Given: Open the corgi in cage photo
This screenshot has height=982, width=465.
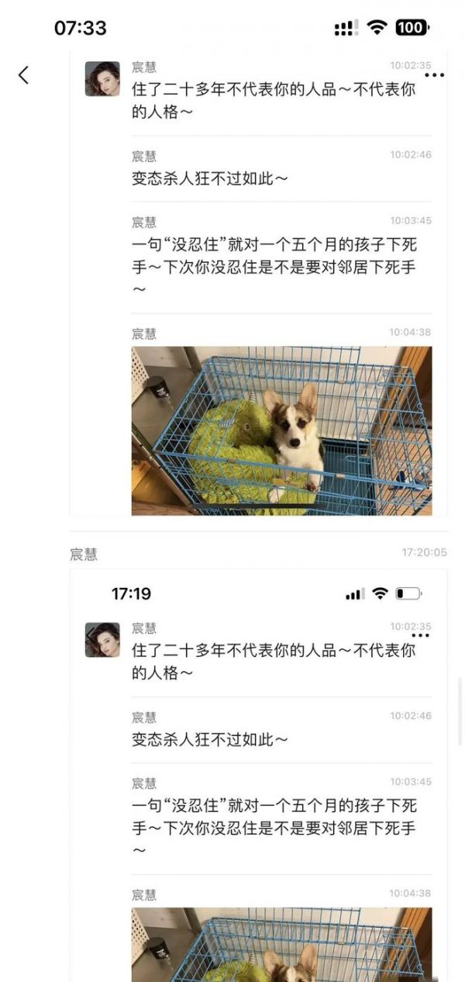Looking at the screenshot, I should 282,430.
